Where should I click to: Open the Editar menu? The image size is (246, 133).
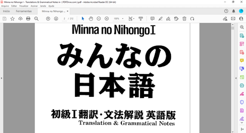[x=14, y=6]
